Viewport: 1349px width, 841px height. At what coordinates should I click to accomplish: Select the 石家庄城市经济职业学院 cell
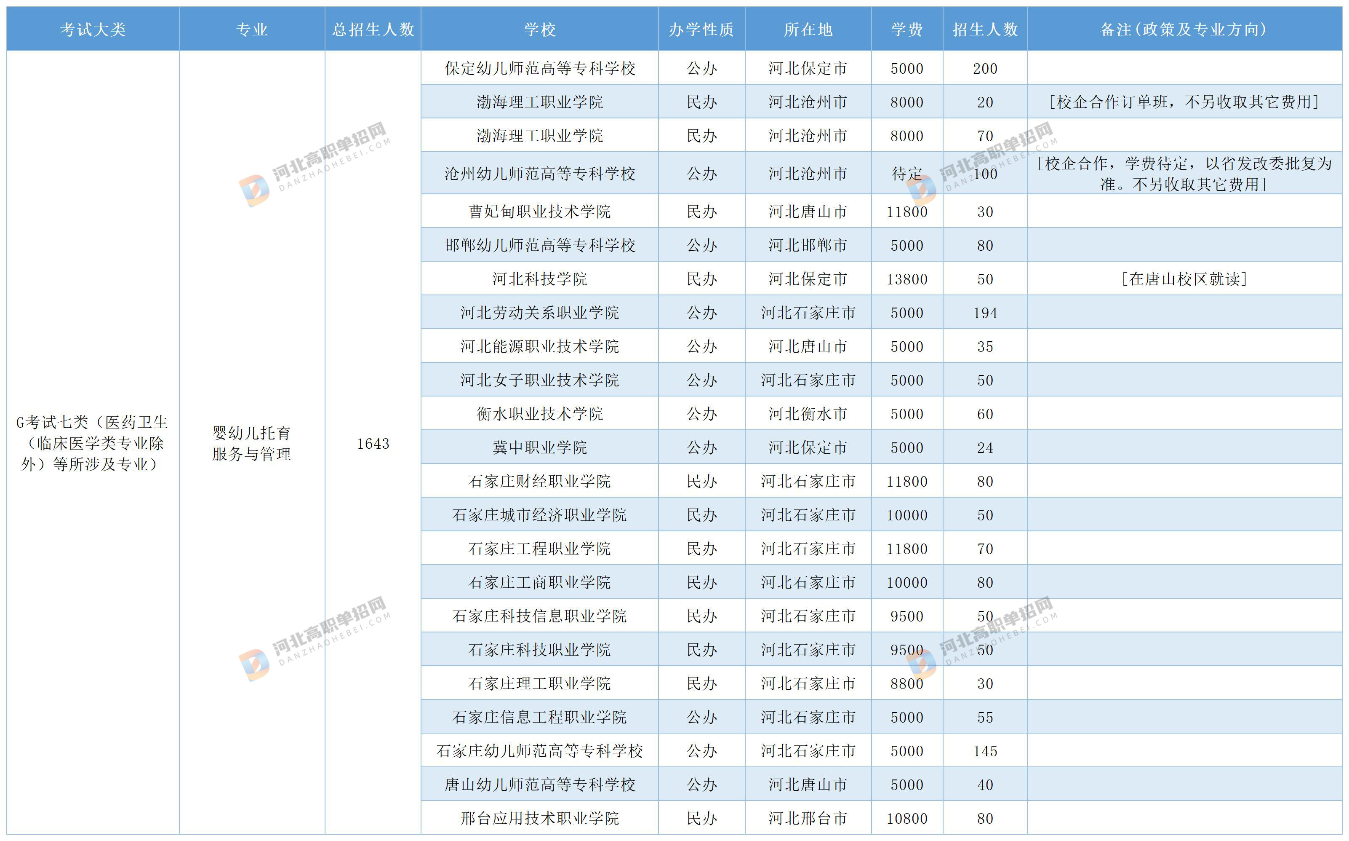pyautogui.click(x=540, y=514)
